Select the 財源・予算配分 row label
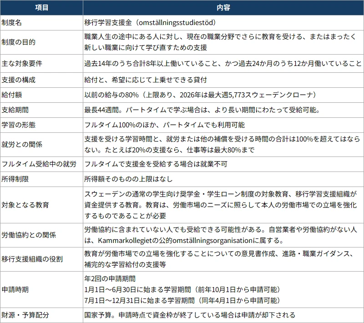This screenshot has width=364, height=323. coord(41,315)
